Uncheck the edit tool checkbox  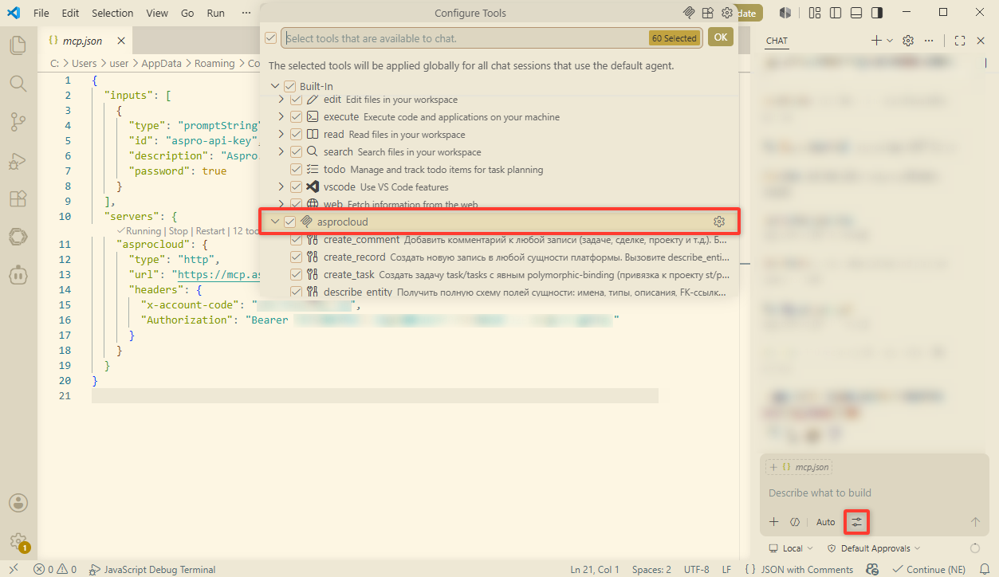297,100
